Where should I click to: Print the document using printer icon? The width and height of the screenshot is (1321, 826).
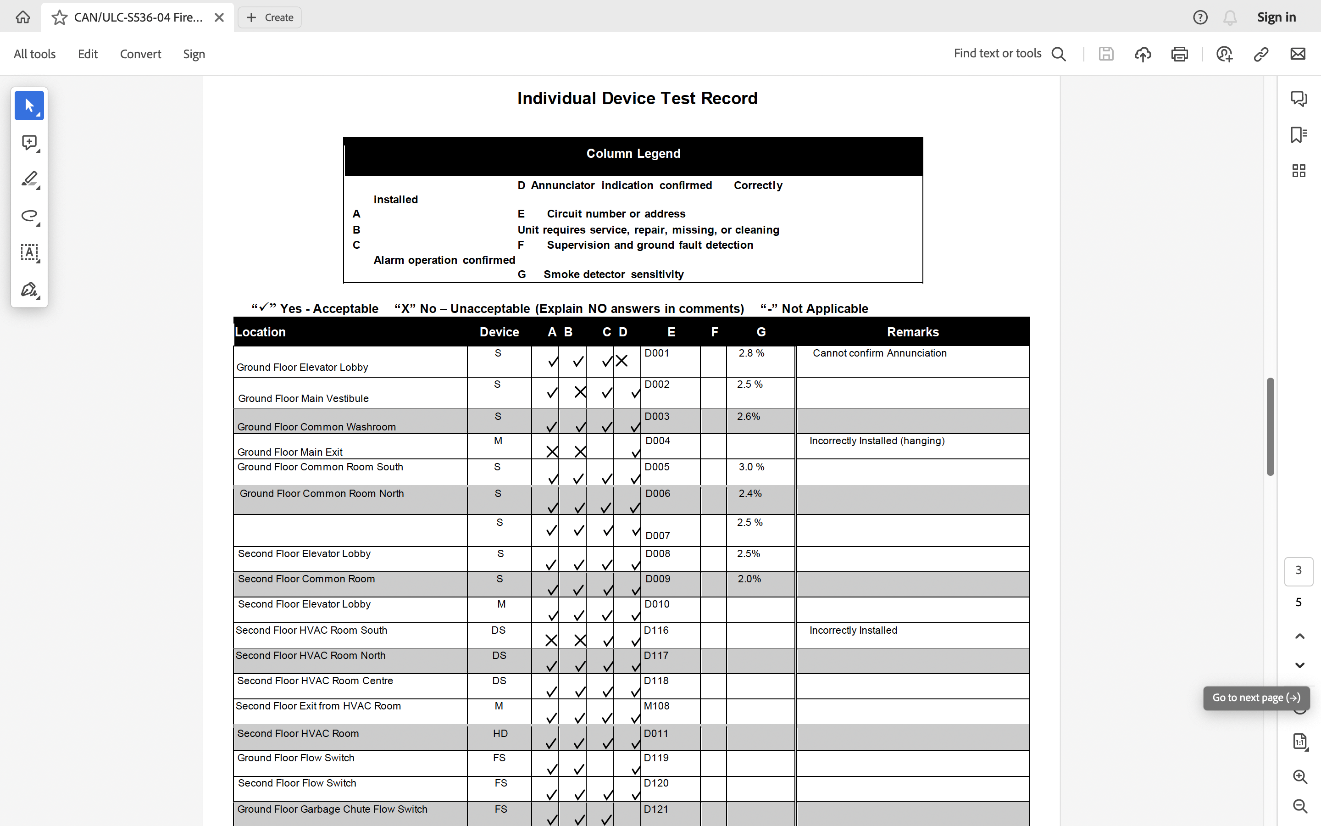[1179, 54]
